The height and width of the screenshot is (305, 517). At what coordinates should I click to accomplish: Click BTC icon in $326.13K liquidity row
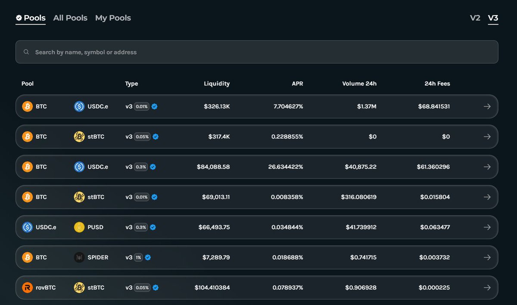click(28, 106)
